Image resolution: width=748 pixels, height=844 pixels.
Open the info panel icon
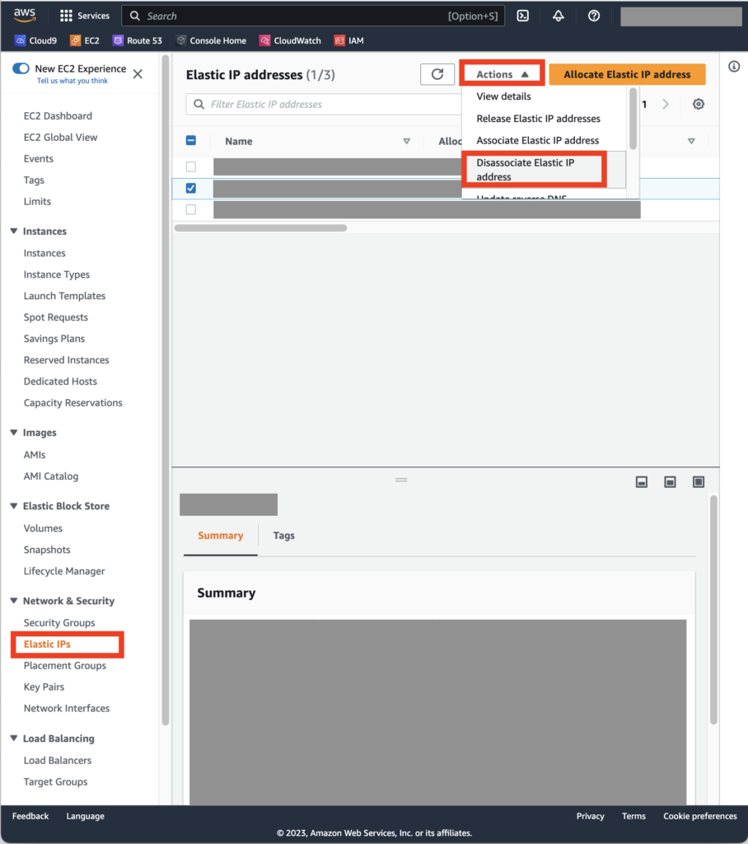tap(734, 66)
